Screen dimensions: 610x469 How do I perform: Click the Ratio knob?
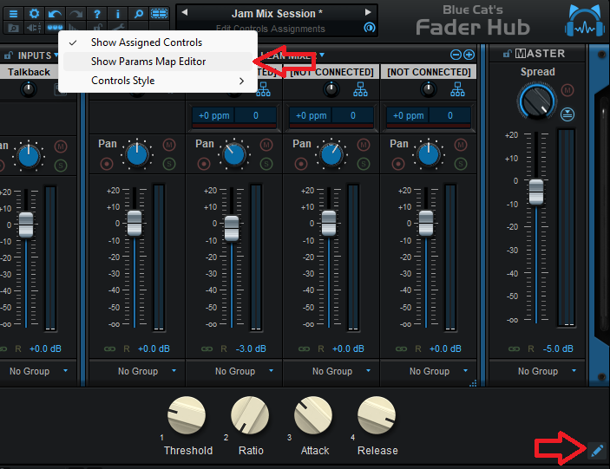pyautogui.click(x=250, y=415)
